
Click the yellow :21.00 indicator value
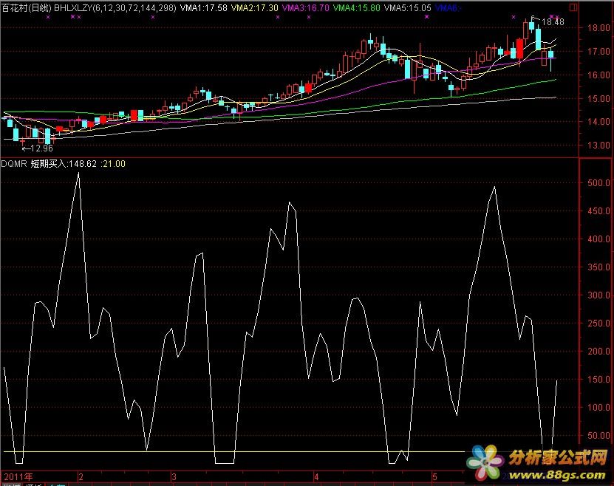[113, 163]
